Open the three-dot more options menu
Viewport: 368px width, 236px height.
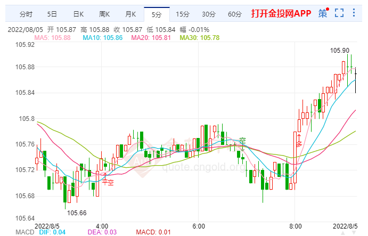(354, 13)
